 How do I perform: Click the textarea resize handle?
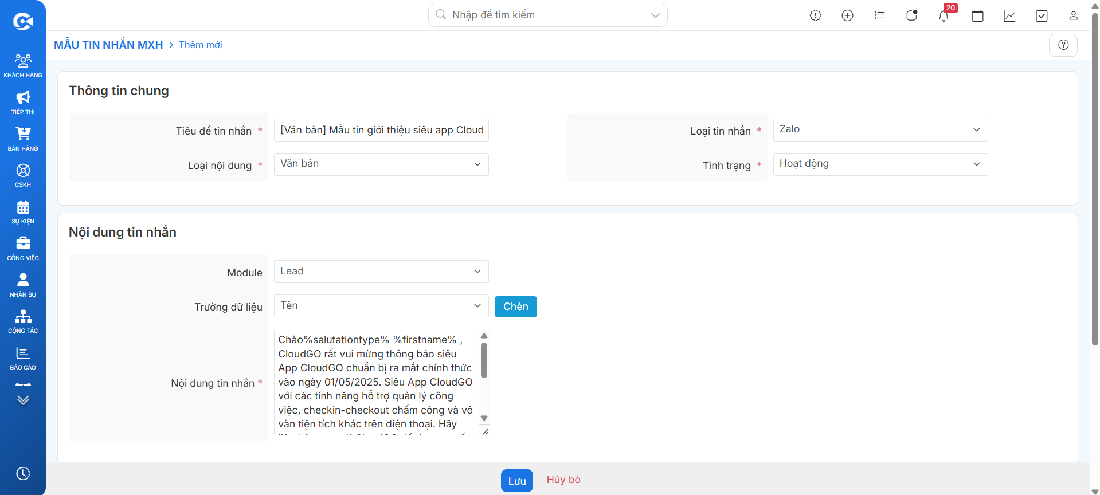click(485, 431)
